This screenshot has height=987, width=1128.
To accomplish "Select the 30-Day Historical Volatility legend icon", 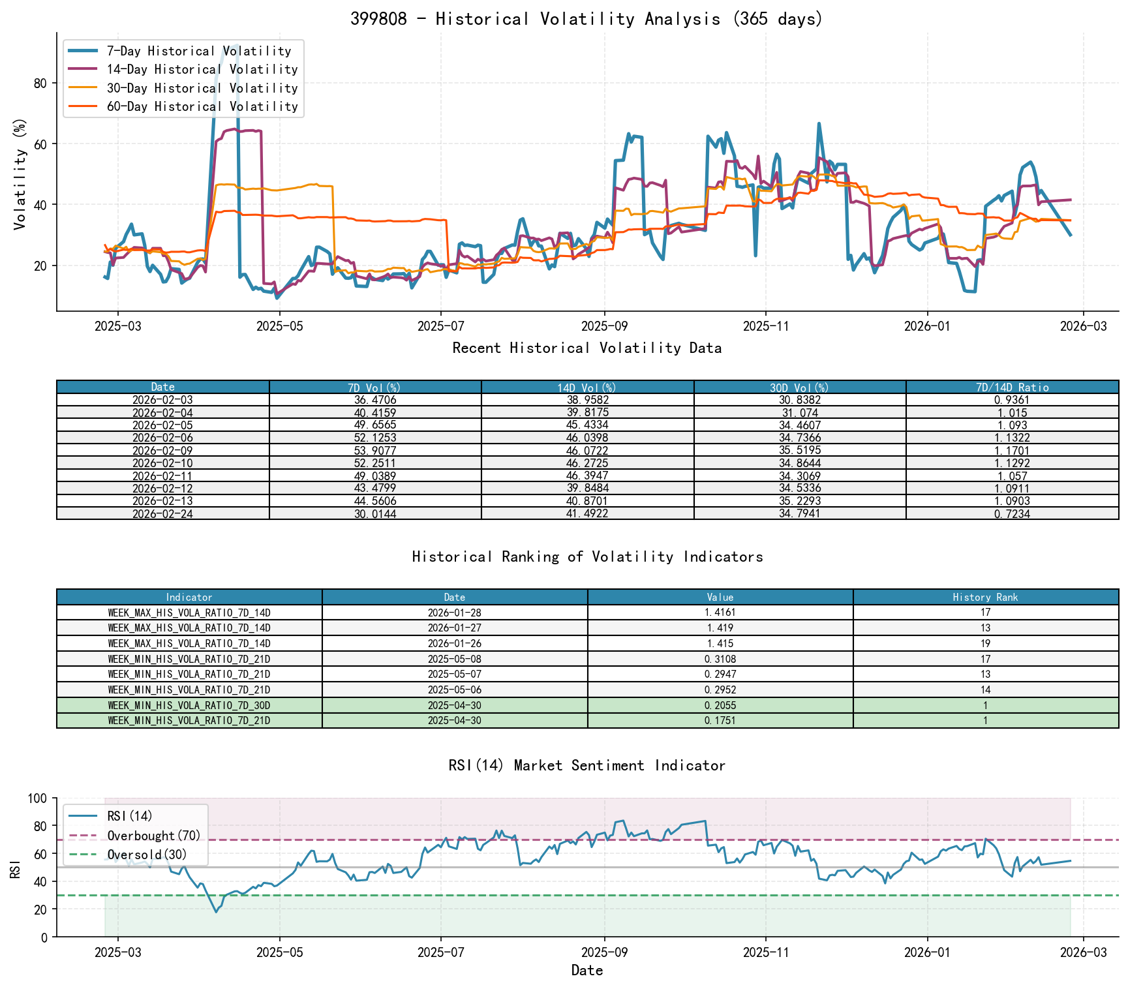I will (x=82, y=88).
